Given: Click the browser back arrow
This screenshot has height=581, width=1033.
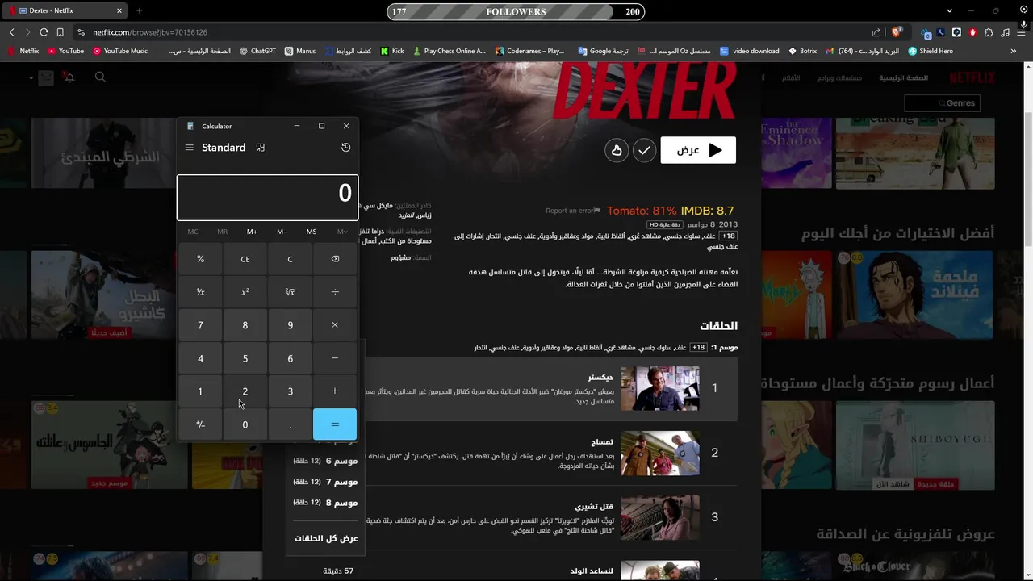Looking at the screenshot, I should coord(11,32).
